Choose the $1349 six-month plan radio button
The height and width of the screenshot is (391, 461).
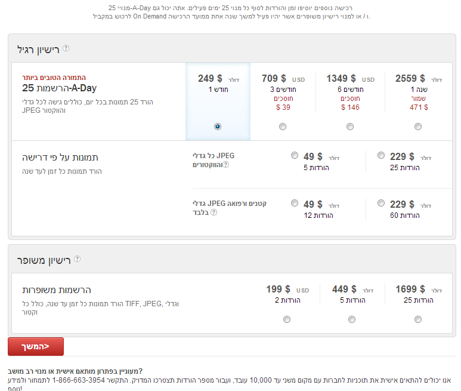(350, 127)
